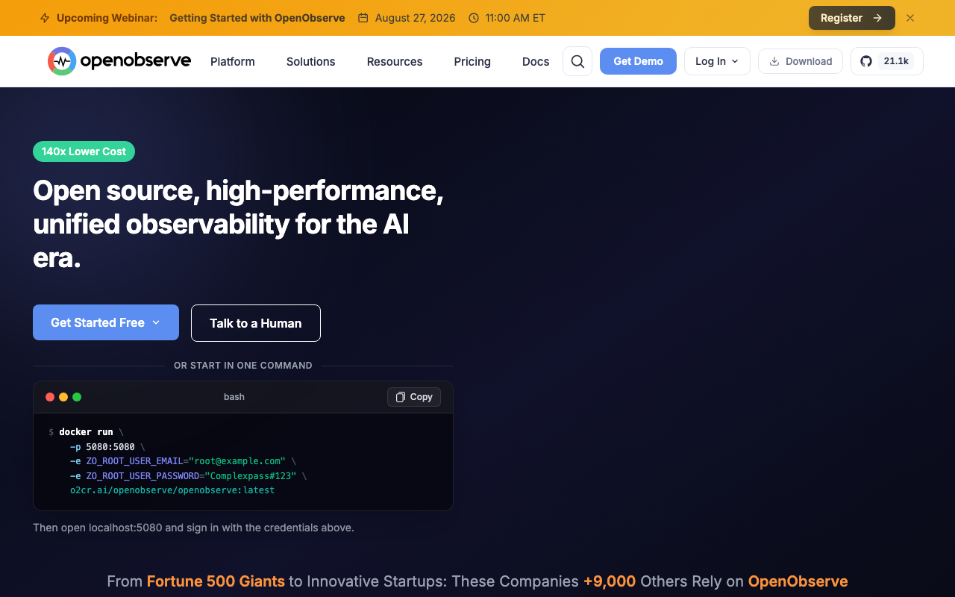
Task: Click the localhost:5080 sign-in hint text
Action: tap(193, 528)
